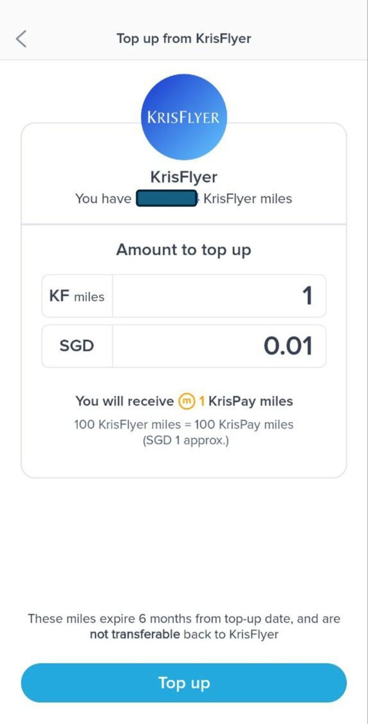Tap the left-pointing navigation arrow
The image size is (368, 724).
click(x=21, y=38)
